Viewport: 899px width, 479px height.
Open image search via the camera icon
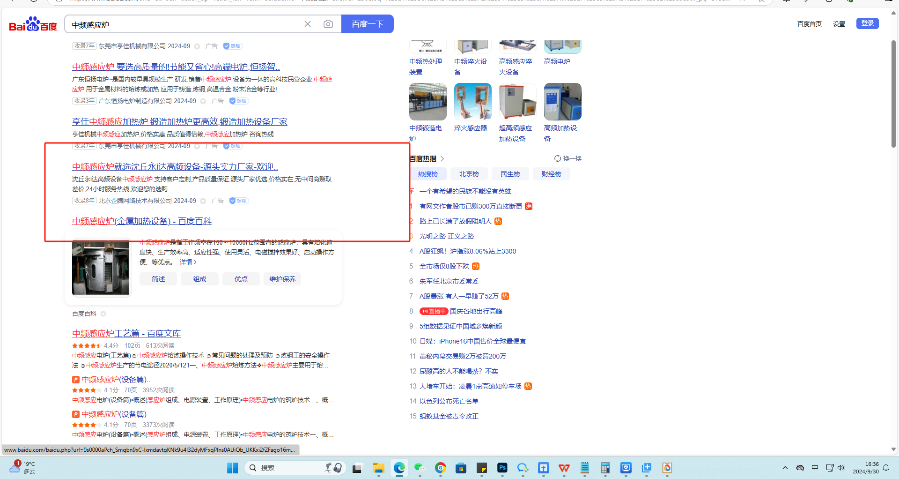328,24
